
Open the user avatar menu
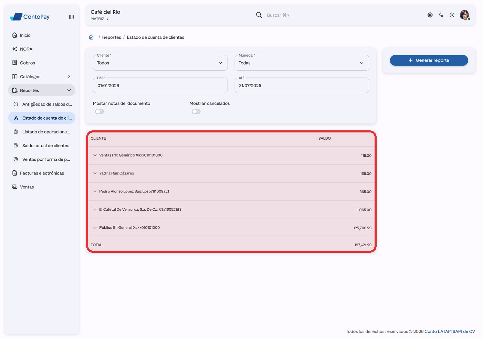point(465,15)
